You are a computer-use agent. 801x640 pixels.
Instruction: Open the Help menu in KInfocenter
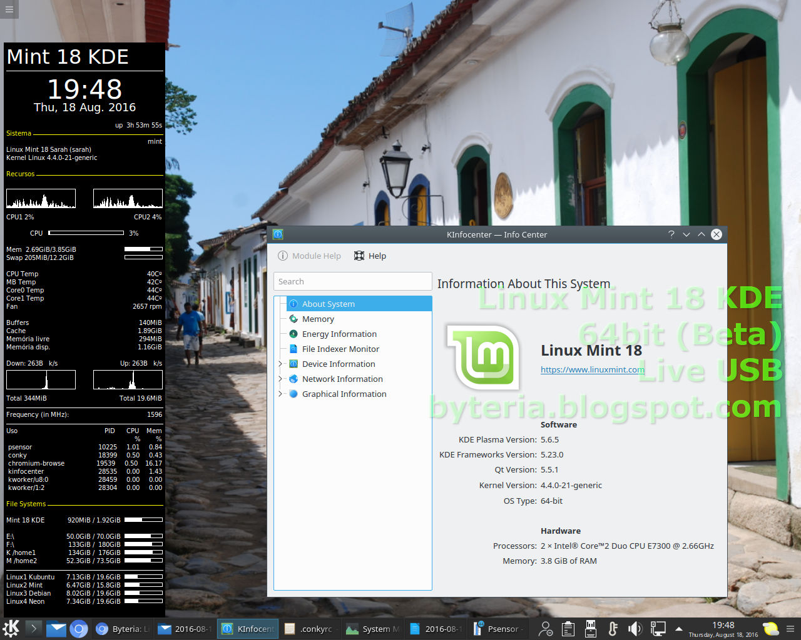click(x=370, y=256)
